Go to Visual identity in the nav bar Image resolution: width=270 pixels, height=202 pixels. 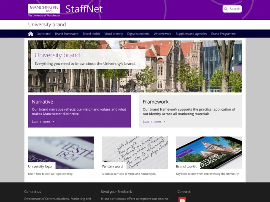coord(113,34)
